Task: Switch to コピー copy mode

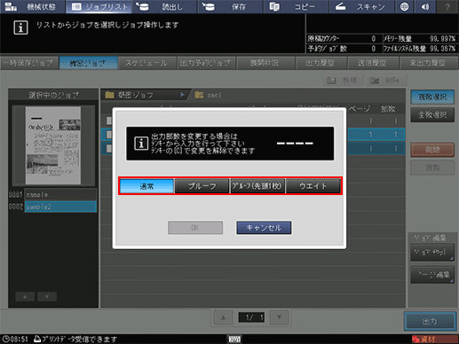Action: (296, 6)
